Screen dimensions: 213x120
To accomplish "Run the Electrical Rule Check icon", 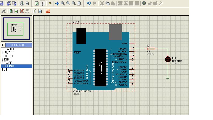I will 40,11.
